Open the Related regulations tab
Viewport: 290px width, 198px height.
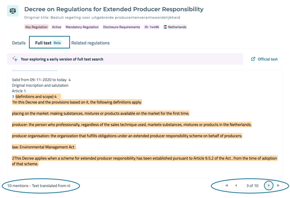point(90,43)
